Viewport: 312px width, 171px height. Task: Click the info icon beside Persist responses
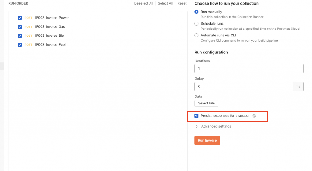(x=254, y=116)
